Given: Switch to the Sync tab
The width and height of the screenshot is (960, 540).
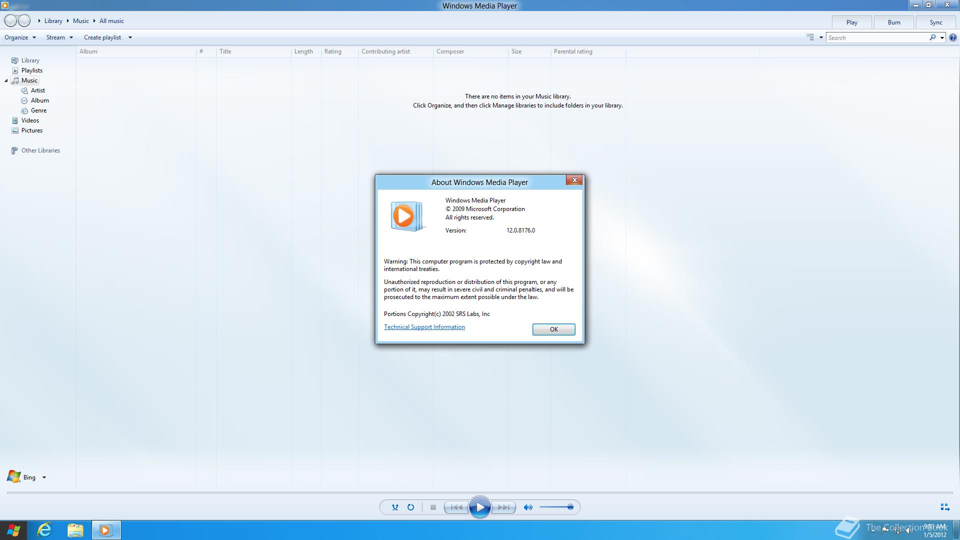Looking at the screenshot, I should click(x=936, y=22).
